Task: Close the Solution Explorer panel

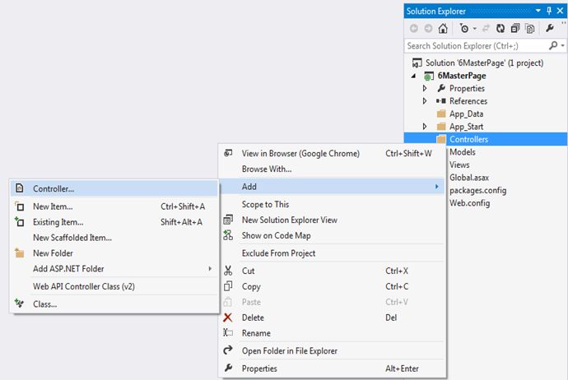Action: (560, 11)
